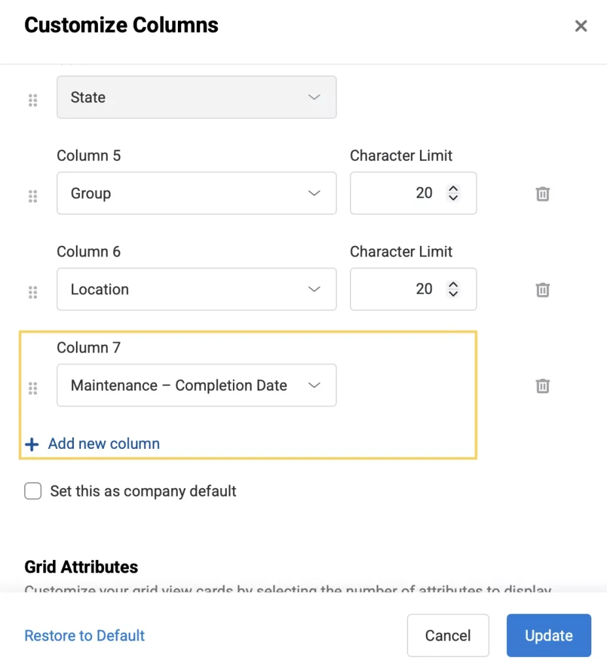Open the Group column dropdown
This screenshot has height=670, width=607.
[x=196, y=193]
